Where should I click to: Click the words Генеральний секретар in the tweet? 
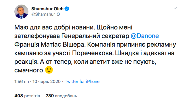pos(95,36)
